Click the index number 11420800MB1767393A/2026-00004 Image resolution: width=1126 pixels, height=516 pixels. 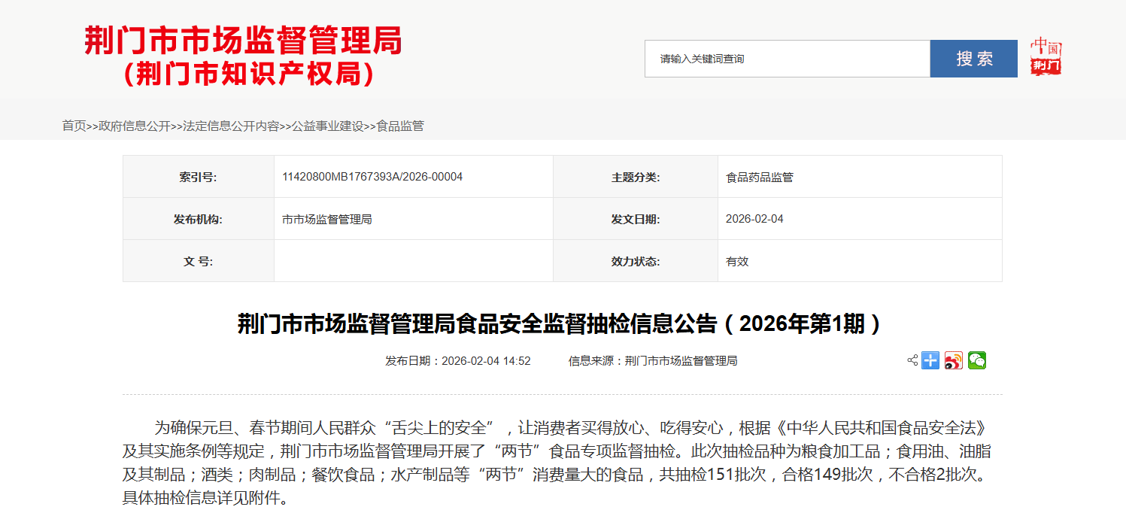[372, 177]
